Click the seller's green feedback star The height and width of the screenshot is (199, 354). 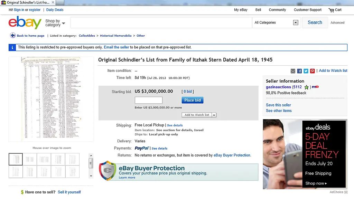click(306, 87)
